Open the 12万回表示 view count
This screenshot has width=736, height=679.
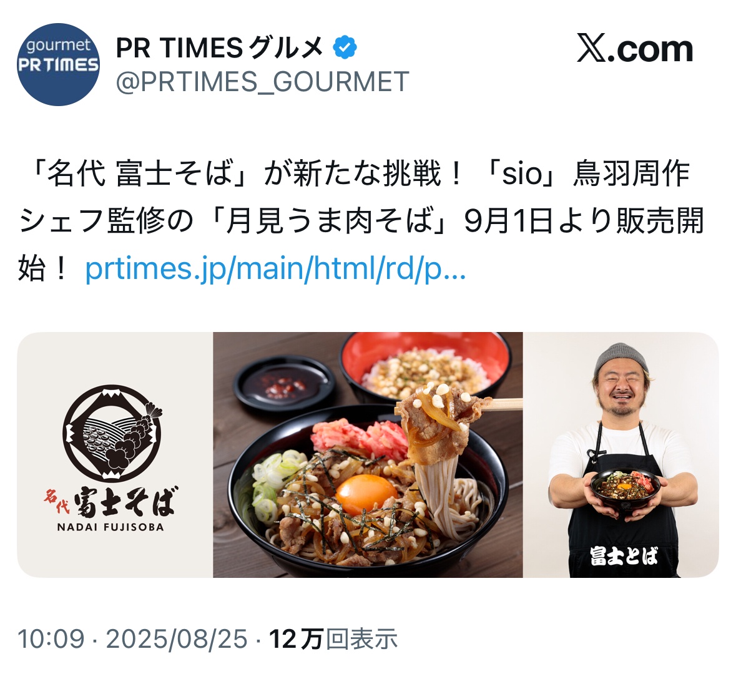coord(333,639)
